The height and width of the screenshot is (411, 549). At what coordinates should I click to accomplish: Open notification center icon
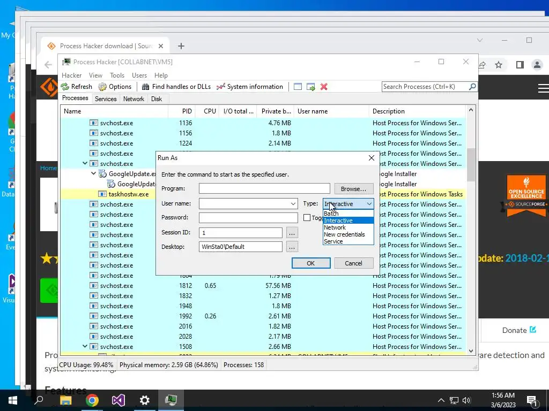532,400
